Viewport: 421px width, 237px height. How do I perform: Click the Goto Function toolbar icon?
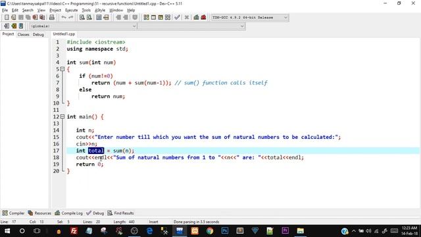point(99,18)
